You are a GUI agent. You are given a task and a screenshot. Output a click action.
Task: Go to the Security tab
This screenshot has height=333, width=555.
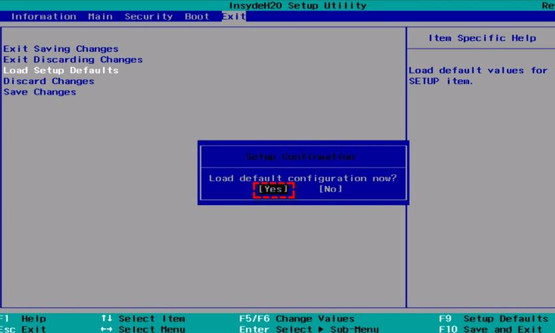coord(148,17)
